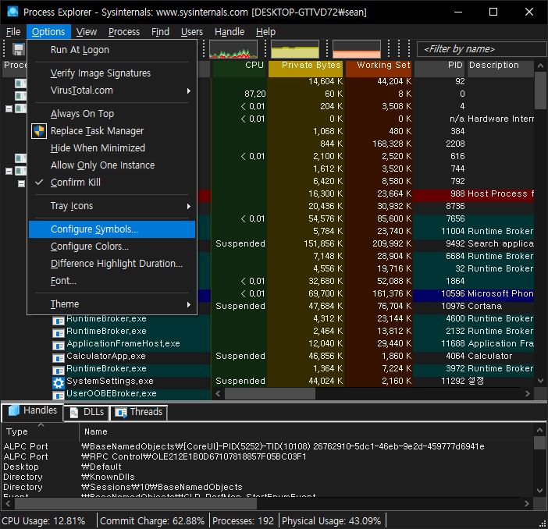
Task: Open the commit history graph
Action: [x=295, y=49]
